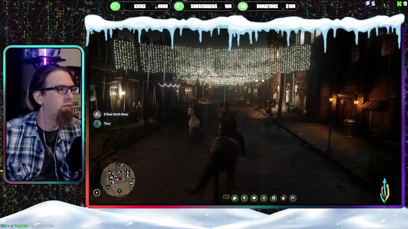Click the fork and knife hunger icon
Viewport: 408px width, 229px height.
click(x=273, y=198)
